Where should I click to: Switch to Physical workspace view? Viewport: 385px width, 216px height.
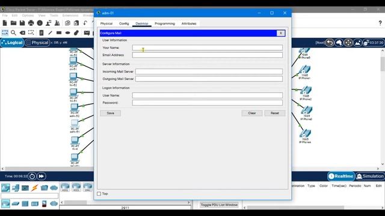tap(37, 43)
